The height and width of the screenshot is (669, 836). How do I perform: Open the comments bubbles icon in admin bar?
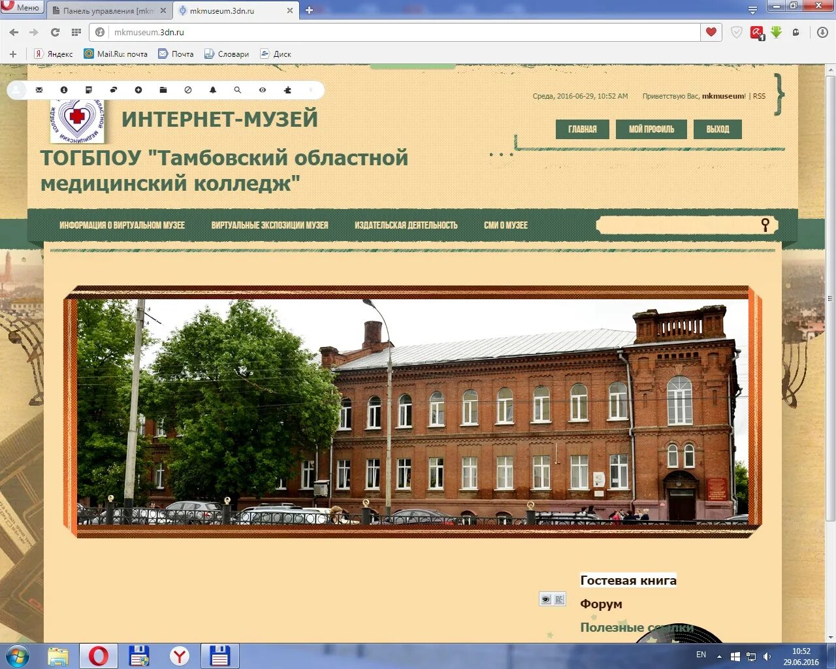pos(114,90)
